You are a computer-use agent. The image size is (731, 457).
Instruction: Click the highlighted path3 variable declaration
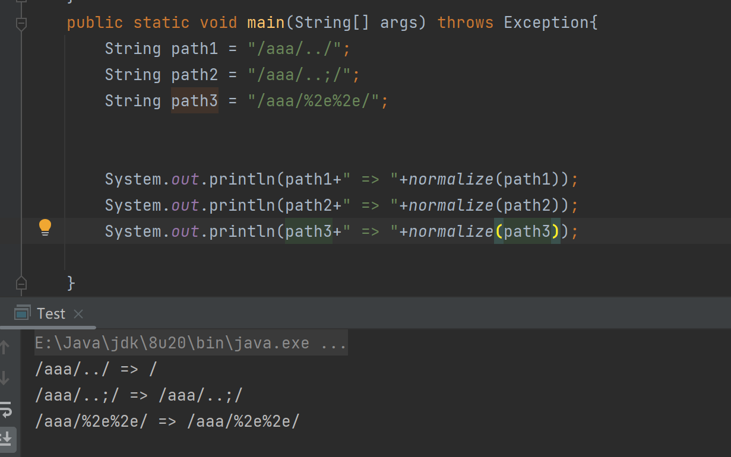[x=195, y=100]
